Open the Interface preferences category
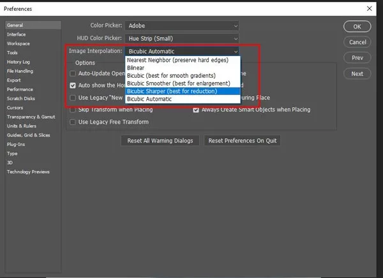Viewport: 383px width, 278px height. 16,34
